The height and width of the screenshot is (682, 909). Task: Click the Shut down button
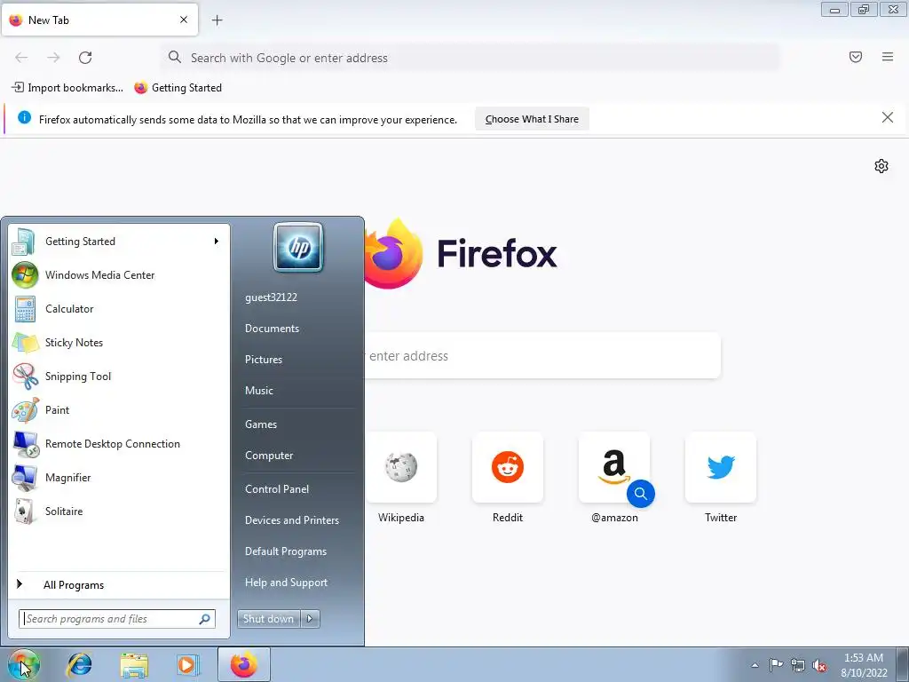point(268,619)
